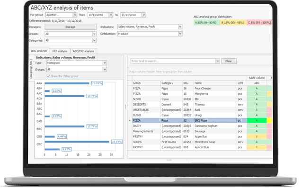Click the row indicator arrow beside BBQ Pizza
The width and height of the screenshot is (301, 188).
coord(130,121)
